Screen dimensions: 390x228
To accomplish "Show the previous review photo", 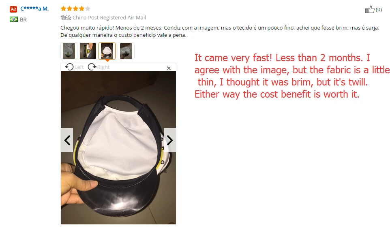I will (67, 140).
